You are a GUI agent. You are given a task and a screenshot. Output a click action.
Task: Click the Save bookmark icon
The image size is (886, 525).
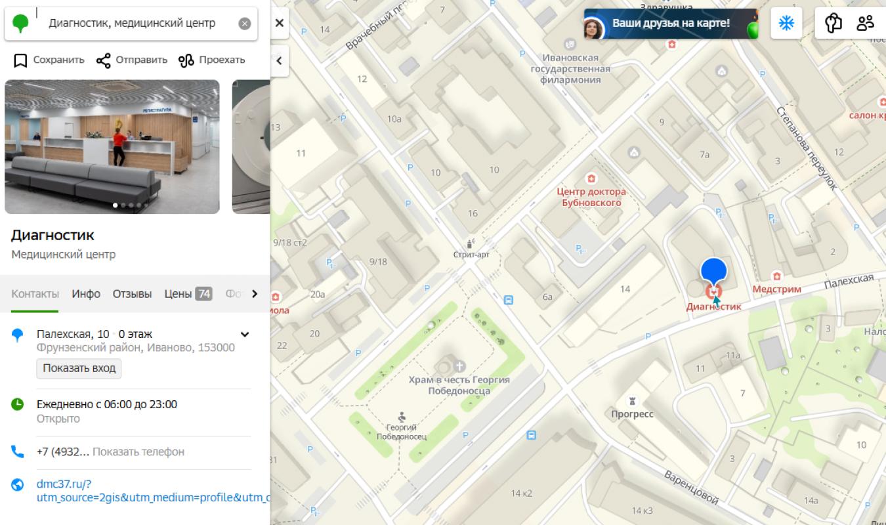[x=21, y=60]
